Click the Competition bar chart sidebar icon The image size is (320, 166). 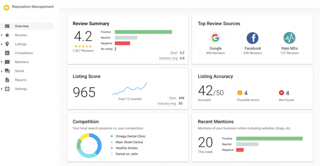(7, 53)
